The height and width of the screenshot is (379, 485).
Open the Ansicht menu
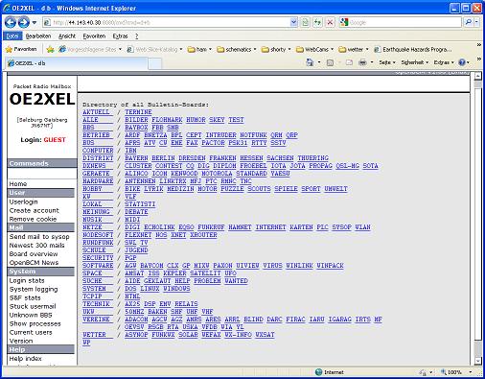(x=67, y=36)
